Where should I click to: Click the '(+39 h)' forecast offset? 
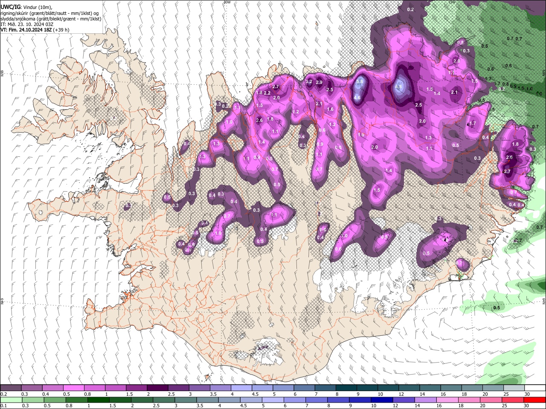(x=61, y=30)
